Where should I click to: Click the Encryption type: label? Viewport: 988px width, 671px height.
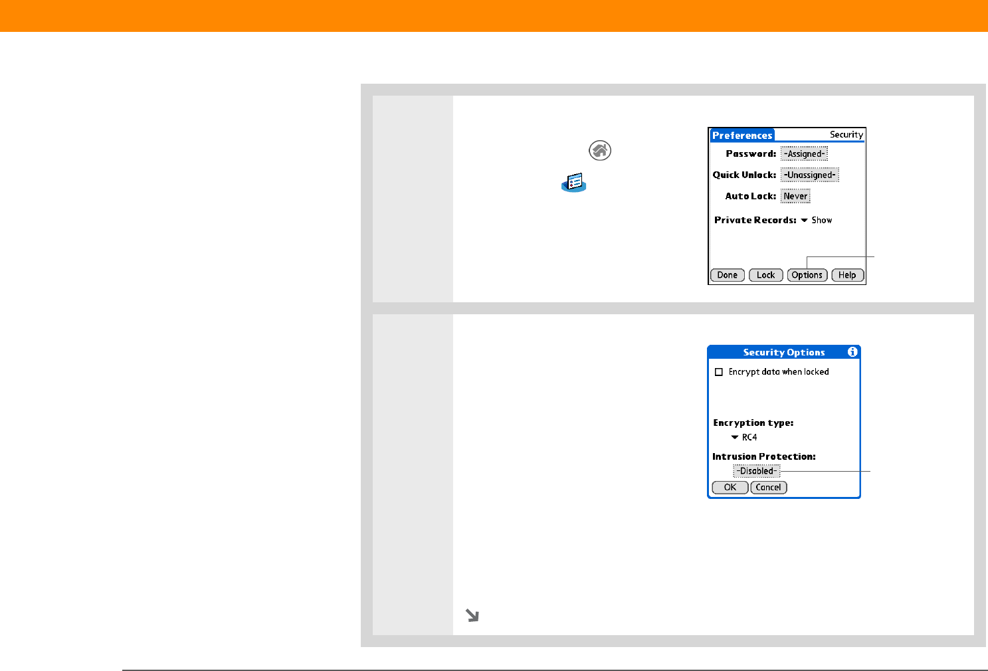tap(753, 423)
